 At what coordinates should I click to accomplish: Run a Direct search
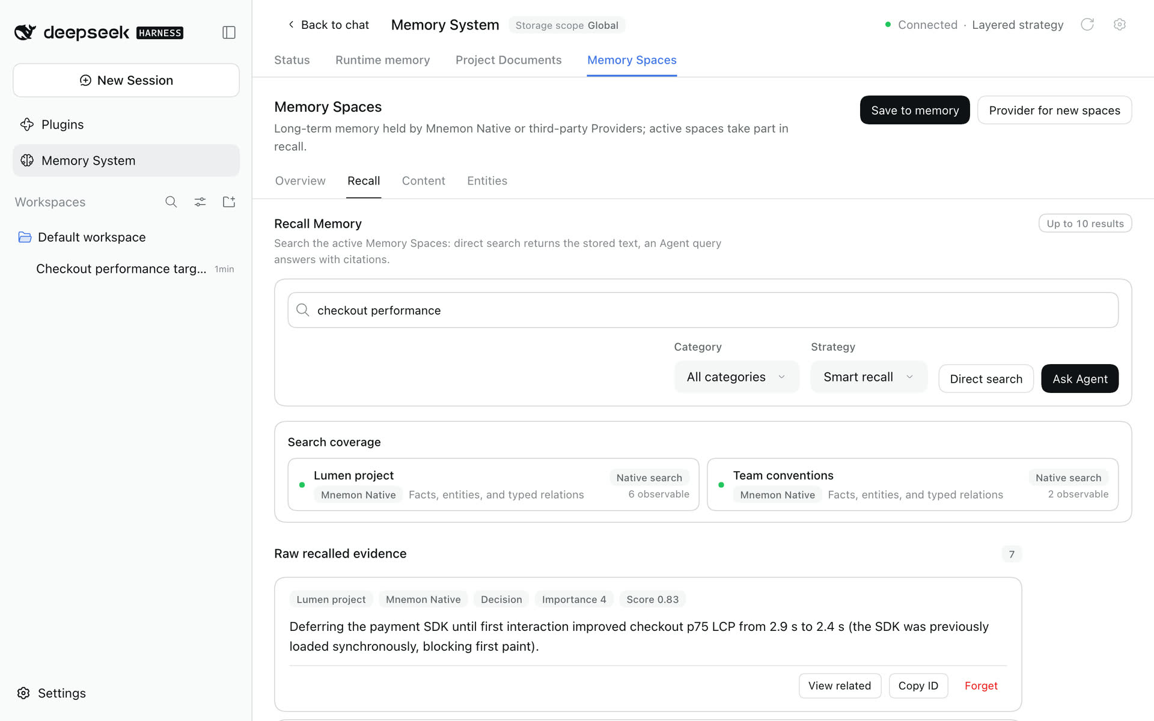pyautogui.click(x=986, y=379)
